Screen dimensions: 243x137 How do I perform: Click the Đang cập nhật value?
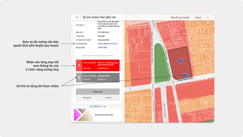click(x=103, y=40)
